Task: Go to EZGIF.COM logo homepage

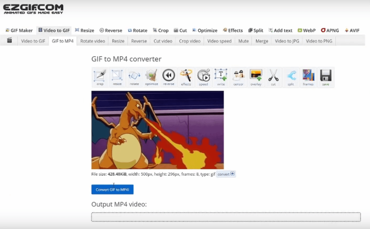Action: [33, 9]
